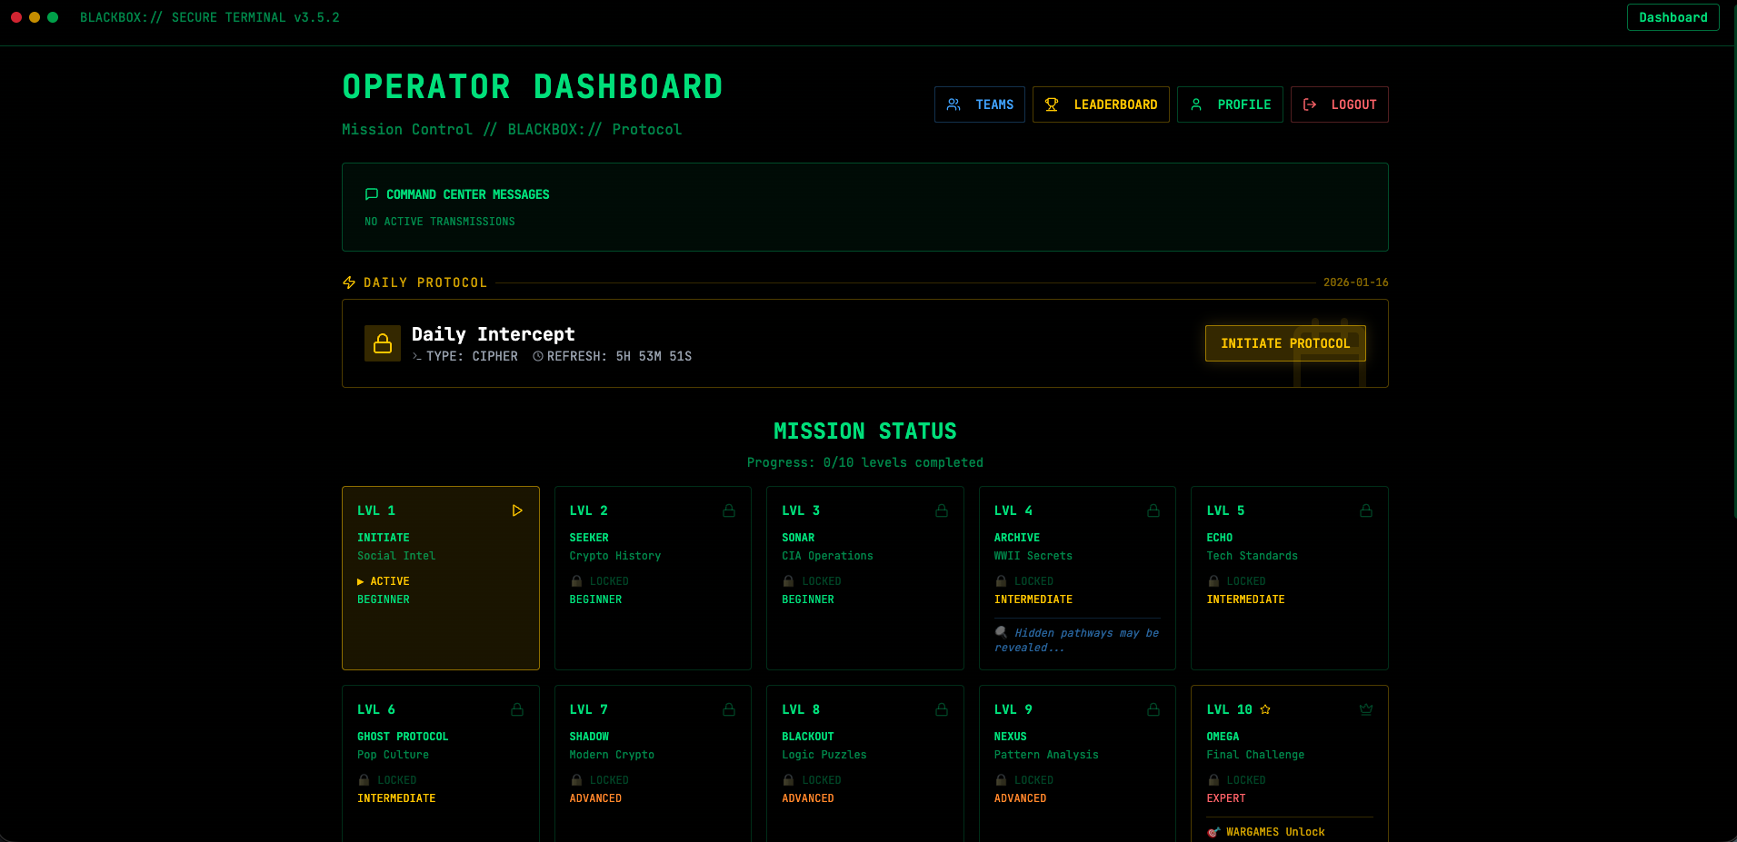
Task: Click the clock icon next to the refresh timer
Action: pos(537,356)
